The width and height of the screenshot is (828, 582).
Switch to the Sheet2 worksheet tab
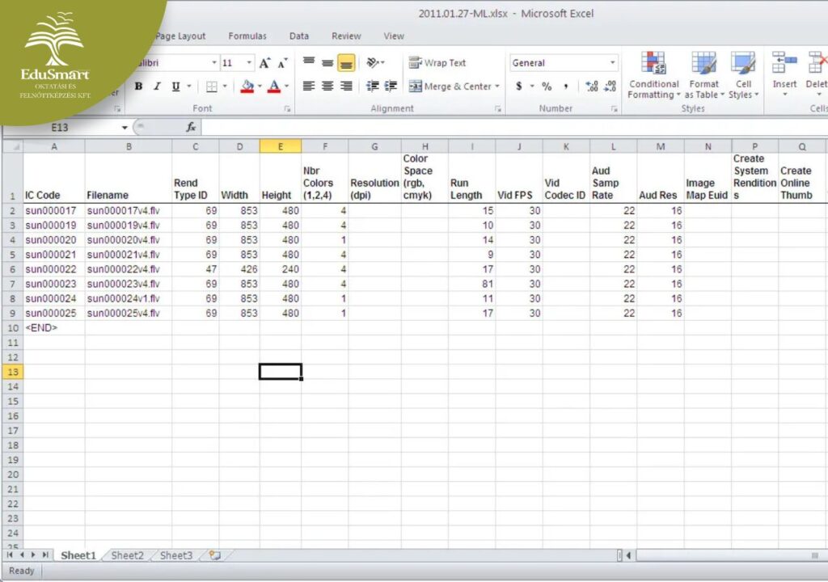pos(127,555)
